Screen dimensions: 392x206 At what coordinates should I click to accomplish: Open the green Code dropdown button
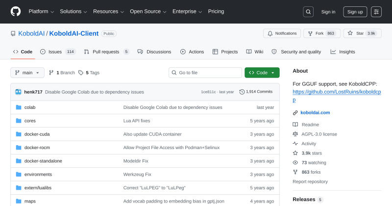click(262, 73)
